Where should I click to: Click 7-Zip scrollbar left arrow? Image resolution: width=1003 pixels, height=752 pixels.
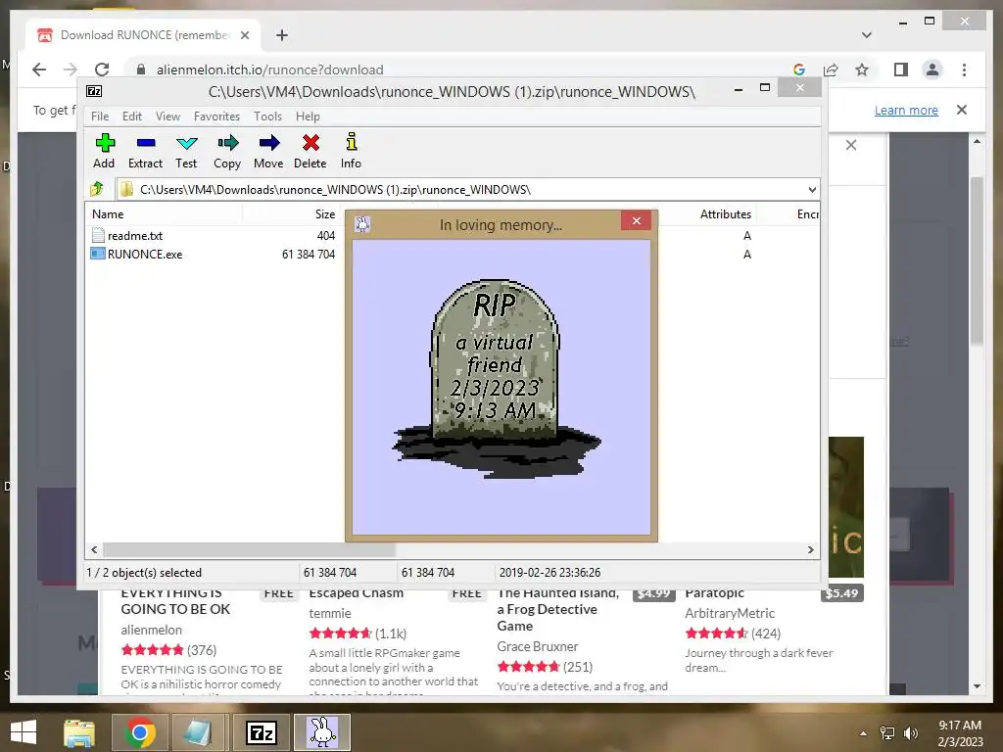pyautogui.click(x=95, y=550)
